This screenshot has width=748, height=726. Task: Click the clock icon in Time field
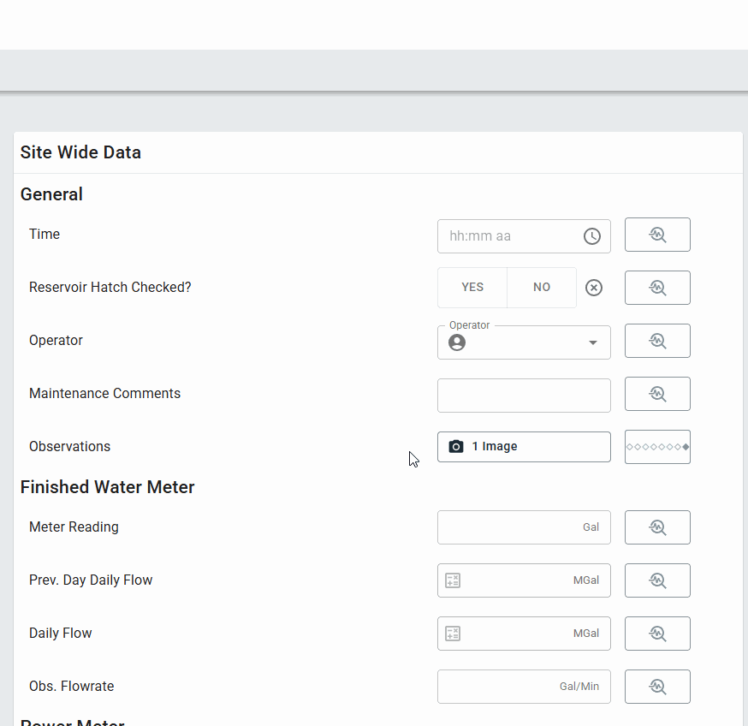(592, 236)
